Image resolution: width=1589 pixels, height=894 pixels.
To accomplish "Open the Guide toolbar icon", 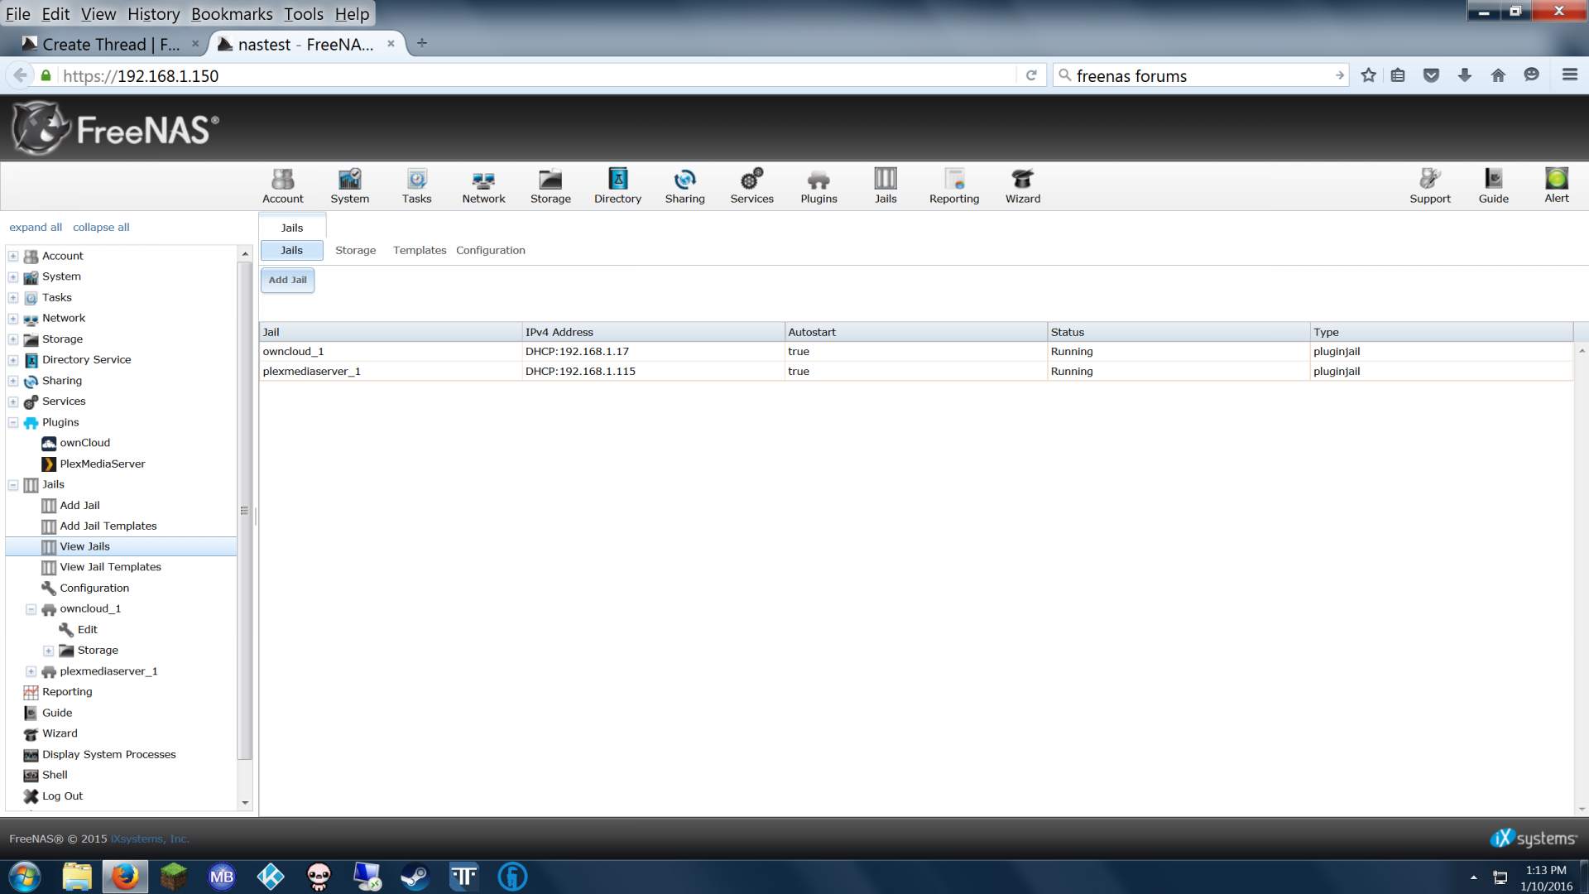I will tap(1493, 186).
